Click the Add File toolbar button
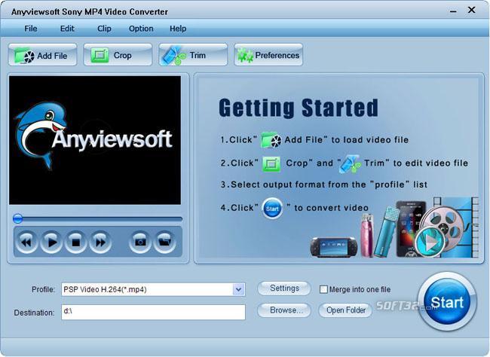 (x=42, y=55)
